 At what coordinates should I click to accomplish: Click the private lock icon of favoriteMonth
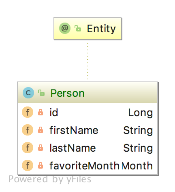41,165
